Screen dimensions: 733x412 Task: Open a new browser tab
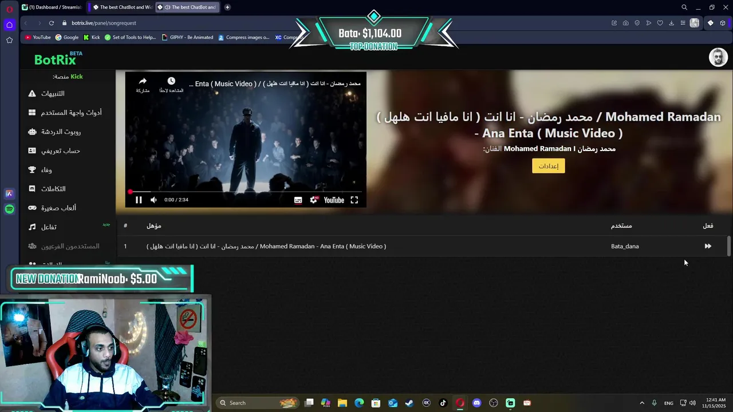click(x=227, y=7)
